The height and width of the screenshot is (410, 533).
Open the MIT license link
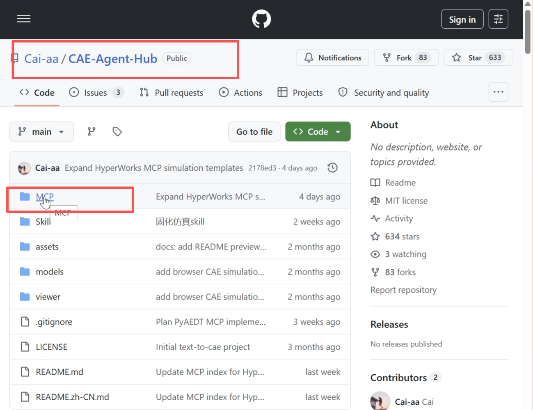(x=399, y=201)
